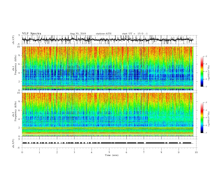Click the "8" kHz tick on ch.1 spectrogram

pyautogui.click(x=19, y=55)
